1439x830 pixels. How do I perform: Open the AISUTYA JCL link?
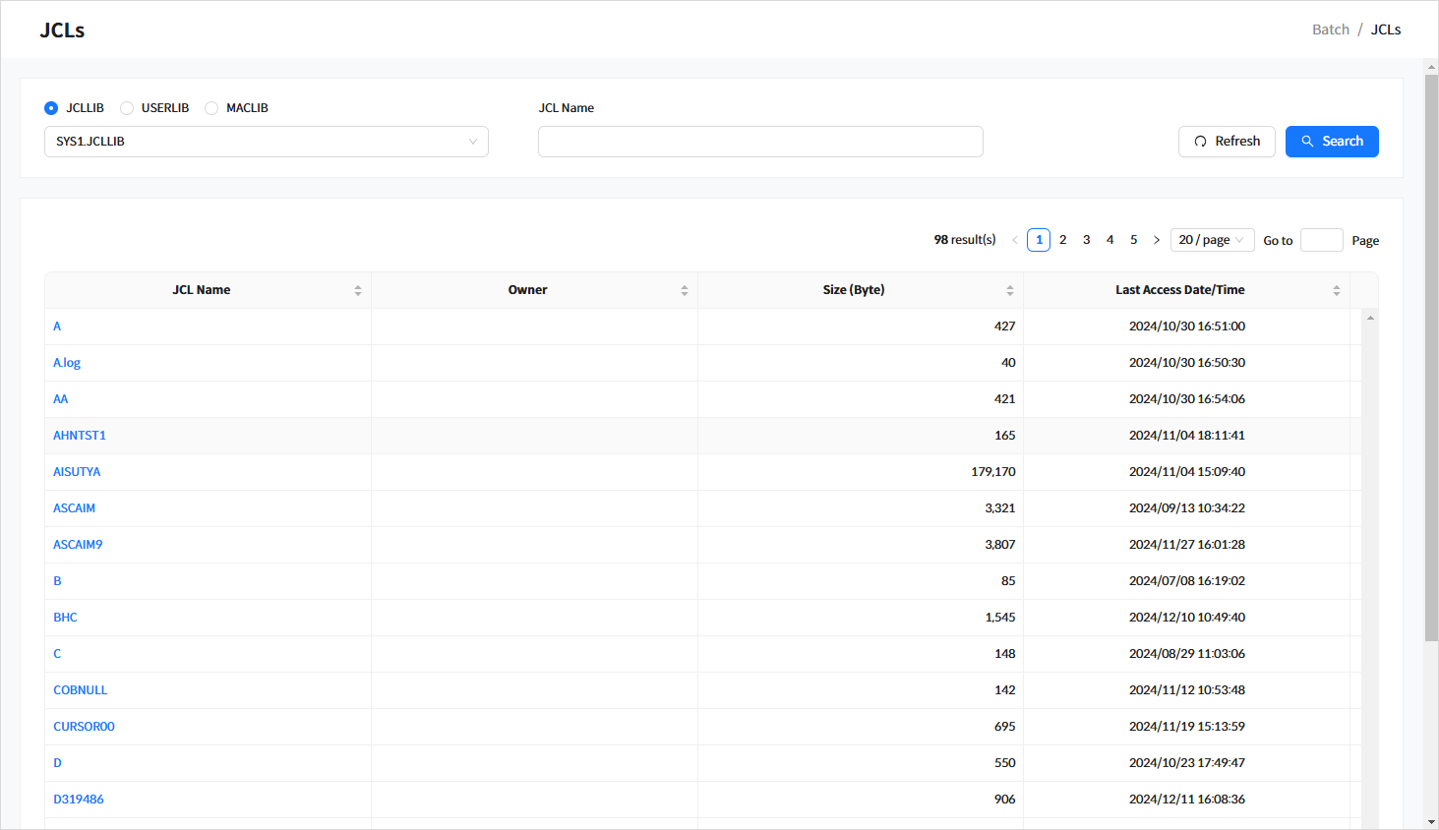coord(77,472)
